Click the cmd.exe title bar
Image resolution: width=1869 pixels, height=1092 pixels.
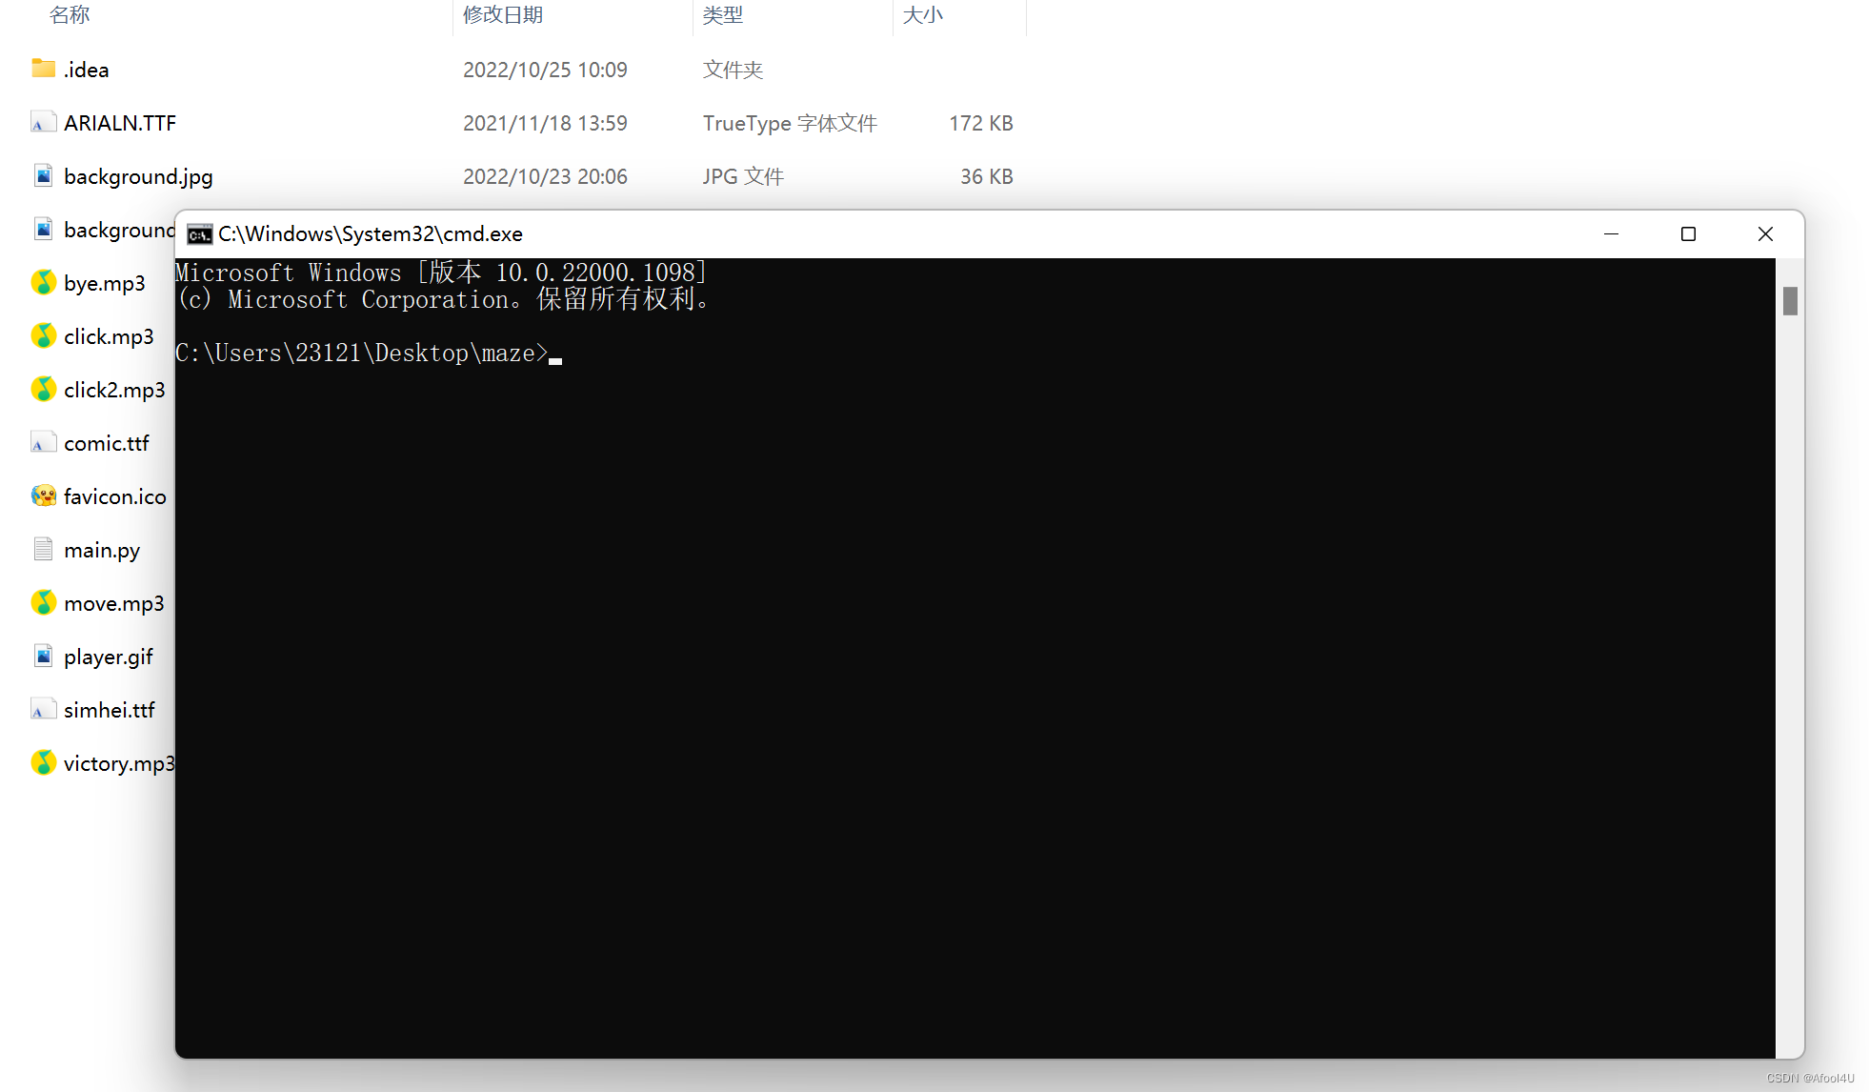point(988,234)
